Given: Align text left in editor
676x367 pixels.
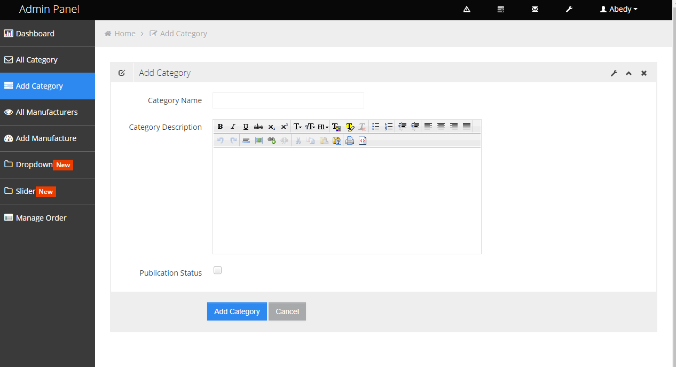Looking at the screenshot, I should 428,127.
